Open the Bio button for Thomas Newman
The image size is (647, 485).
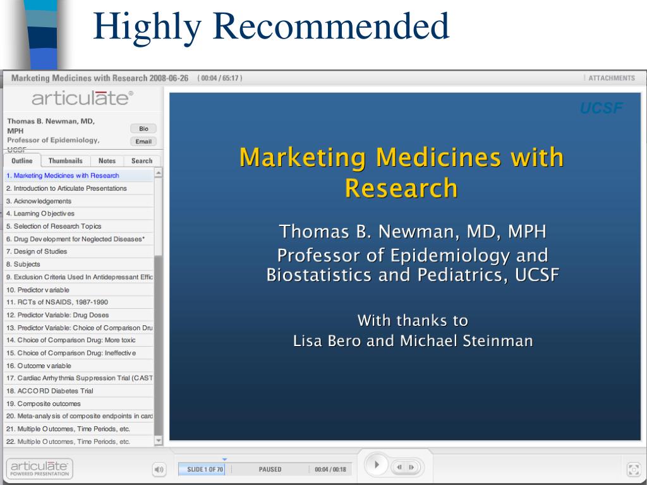[x=143, y=129]
